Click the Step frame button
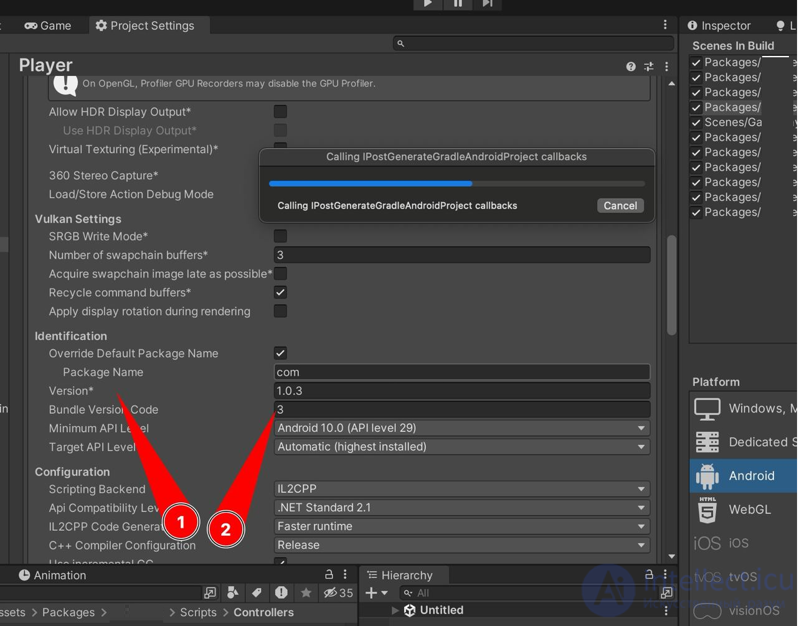 487,4
